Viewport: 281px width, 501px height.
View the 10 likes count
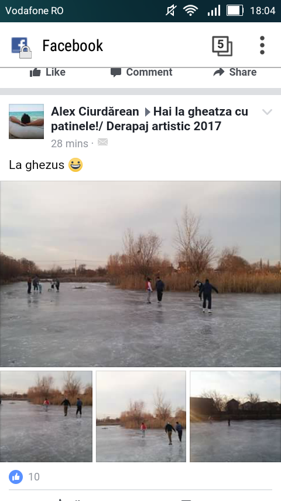[34, 477]
